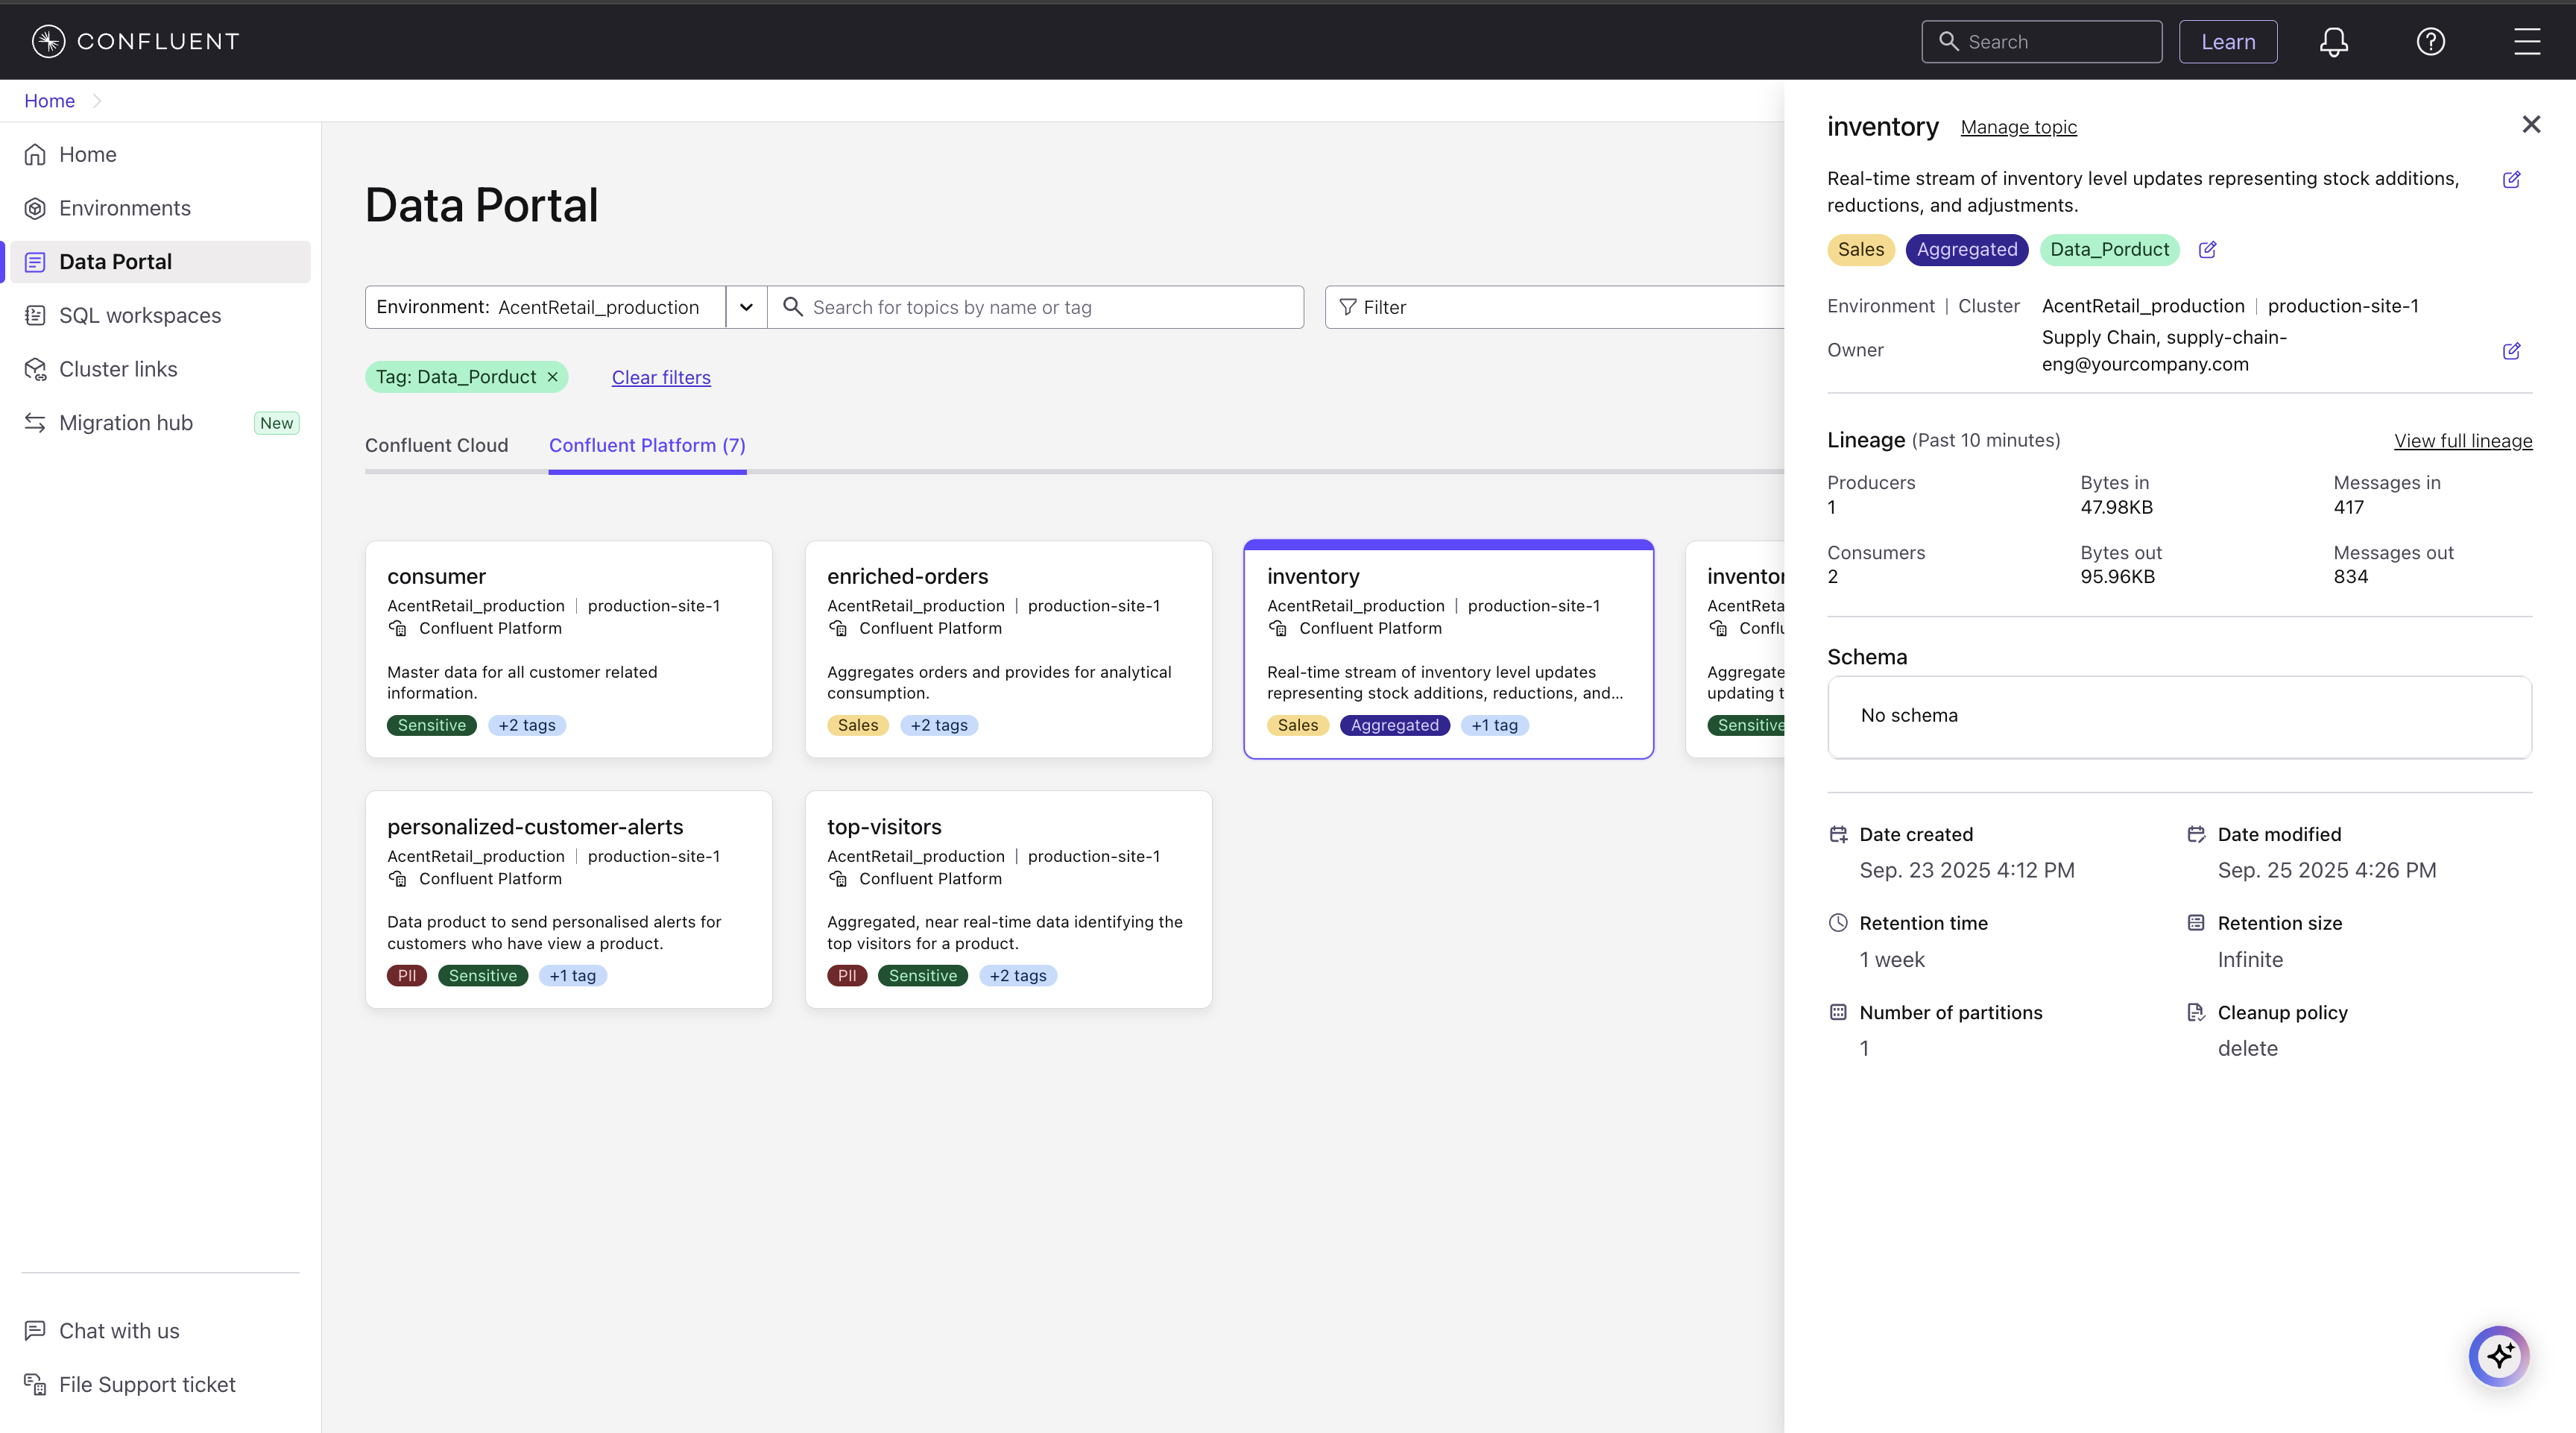The width and height of the screenshot is (2576, 1433).
Task: Click the No schema box
Action: pos(2180,717)
